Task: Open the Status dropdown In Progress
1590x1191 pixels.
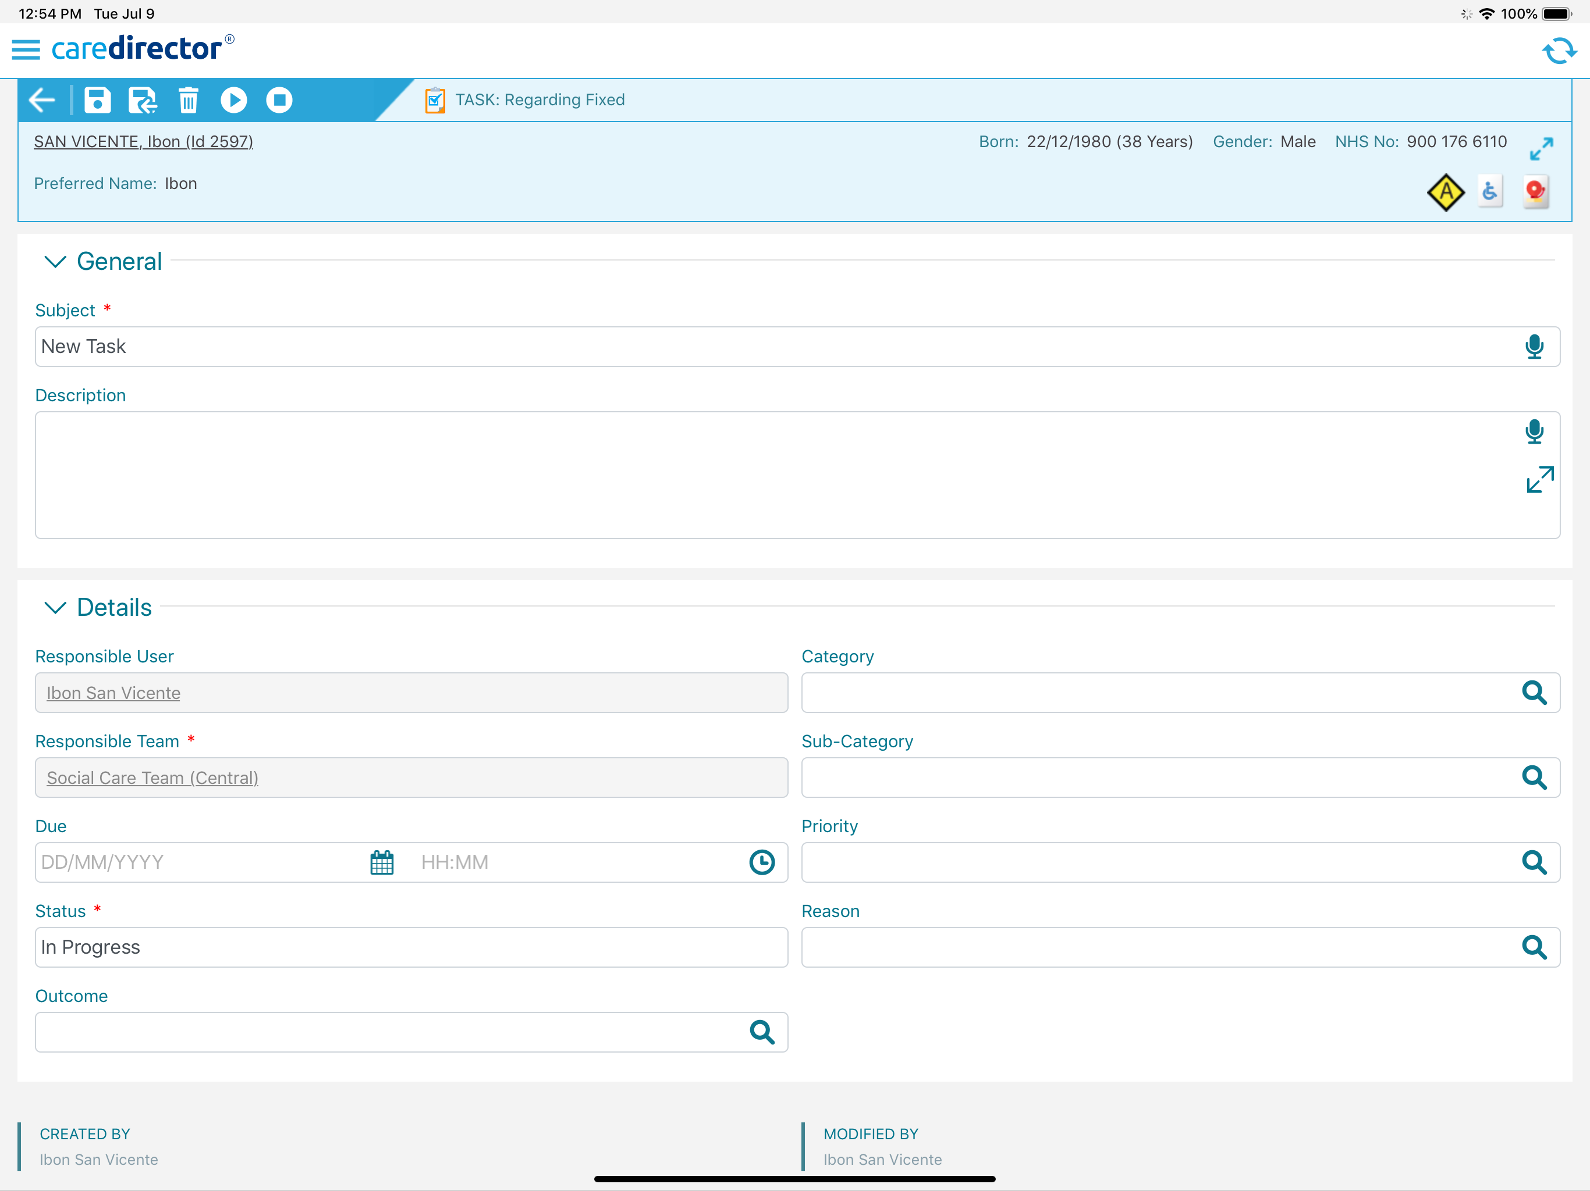Action: coord(411,947)
